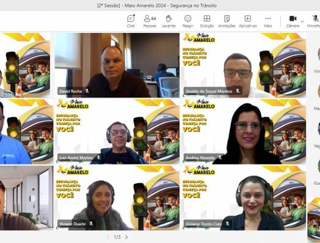Go to next page of participants
Image resolution: width=320 pixels, height=243 pixels.
coord(126,237)
